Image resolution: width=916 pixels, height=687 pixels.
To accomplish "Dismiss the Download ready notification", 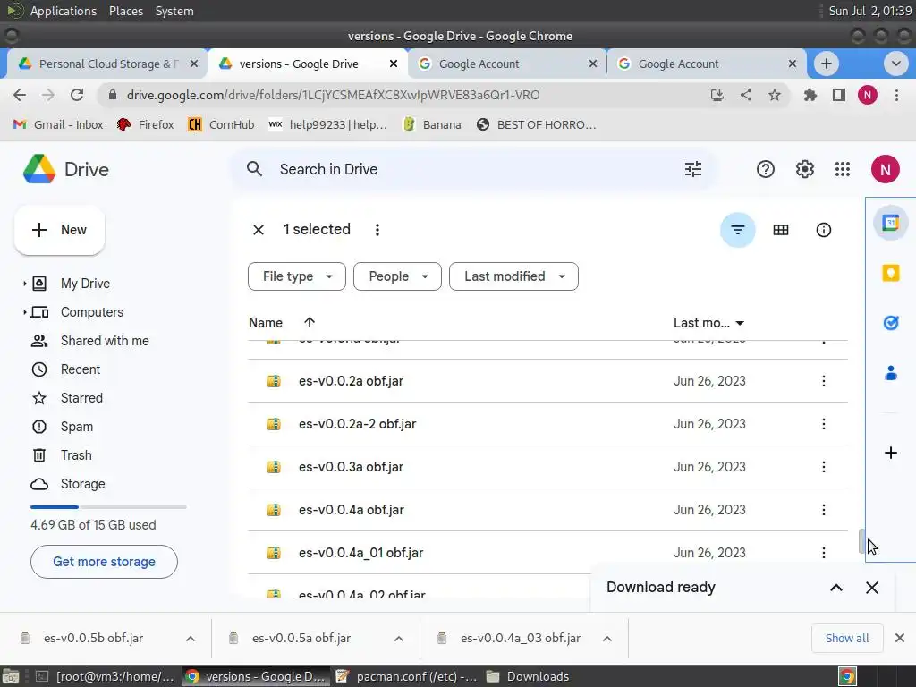I will pos(871,588).
